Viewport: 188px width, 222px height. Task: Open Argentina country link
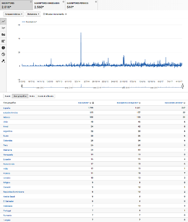pyautogui.click(x=8, y=131)
